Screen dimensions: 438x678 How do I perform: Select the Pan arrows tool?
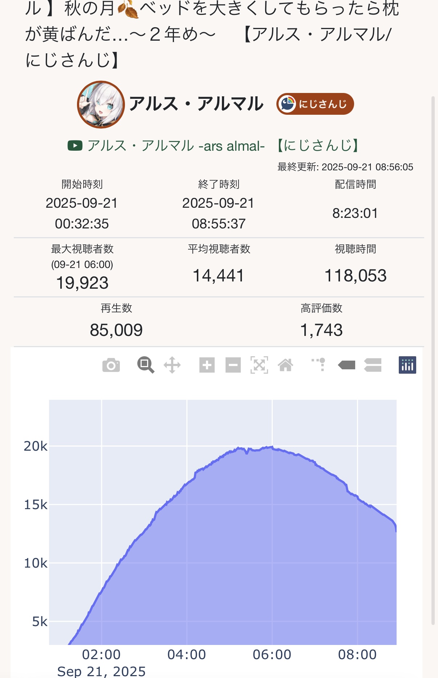tap(172, 365)
